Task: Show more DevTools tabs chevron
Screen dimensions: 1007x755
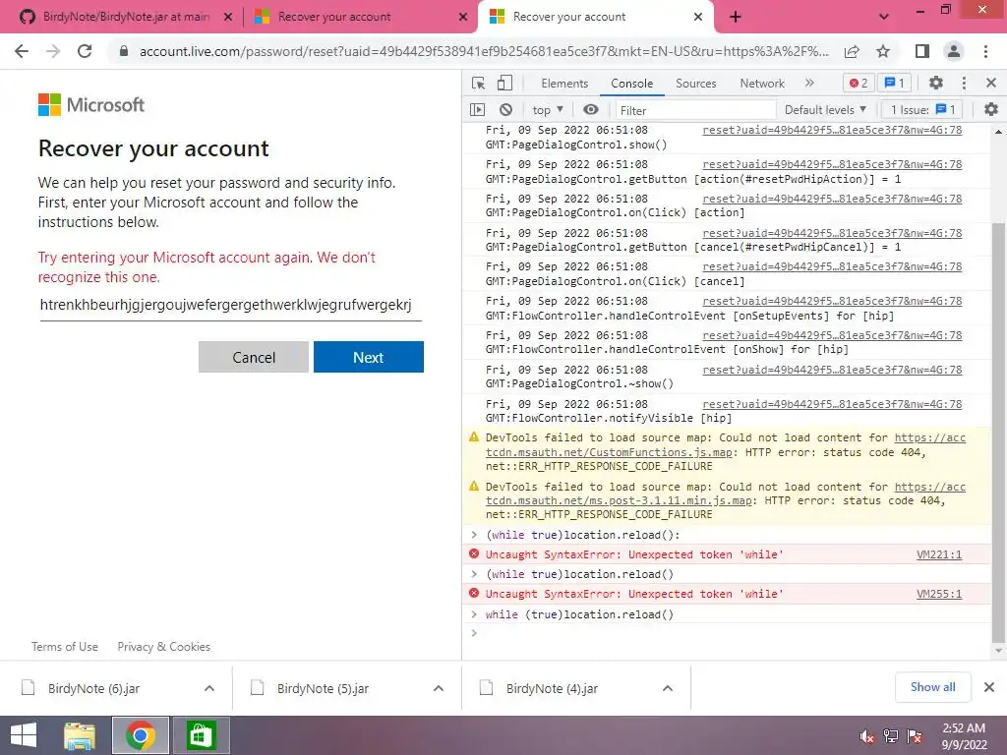Action: pyautogui.click(x=809, y=83)
